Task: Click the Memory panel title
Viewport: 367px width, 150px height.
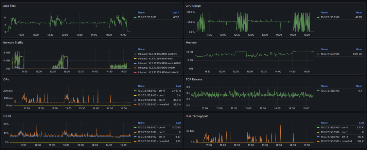Action: coord(191,42)
